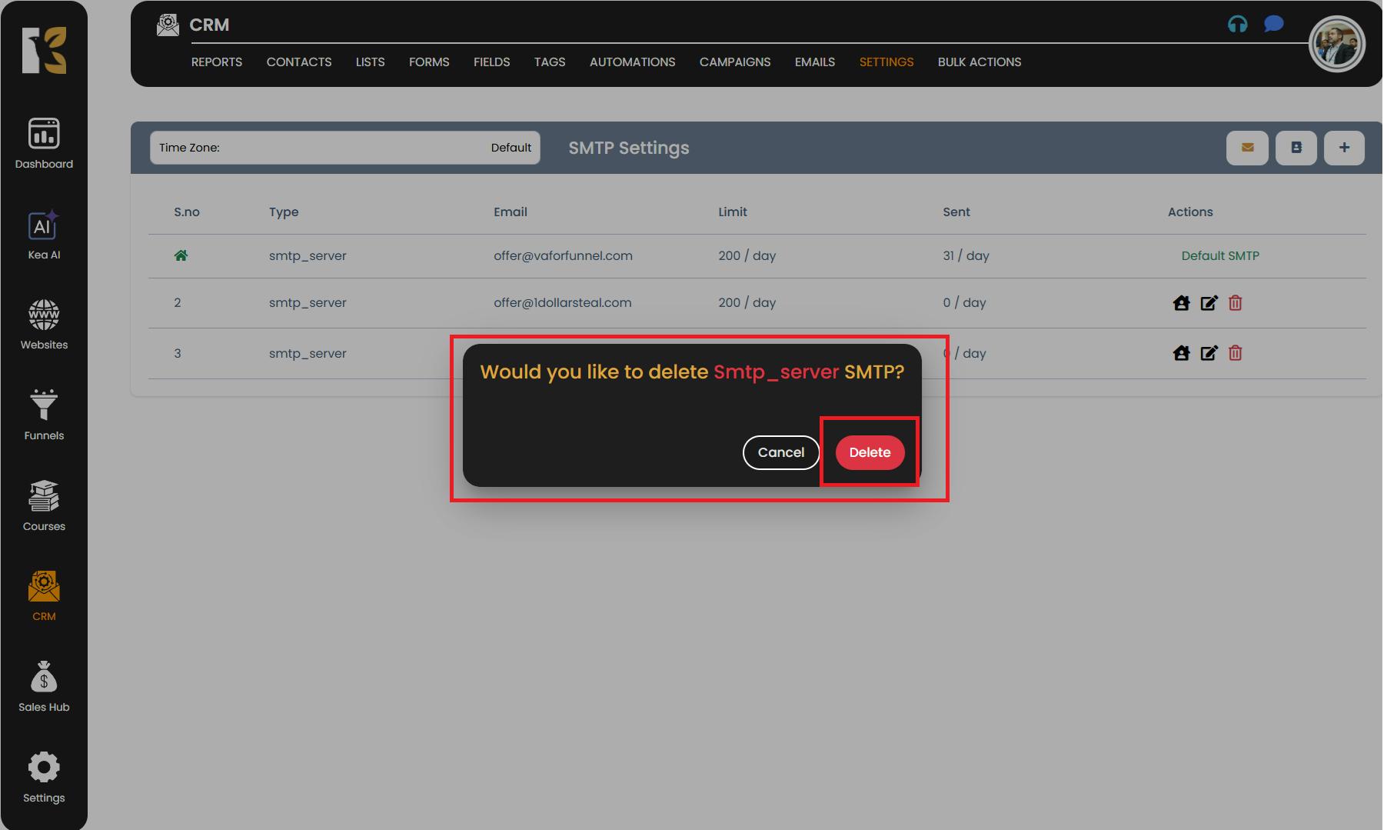Open the headphones support icon

coord(1237,25)
